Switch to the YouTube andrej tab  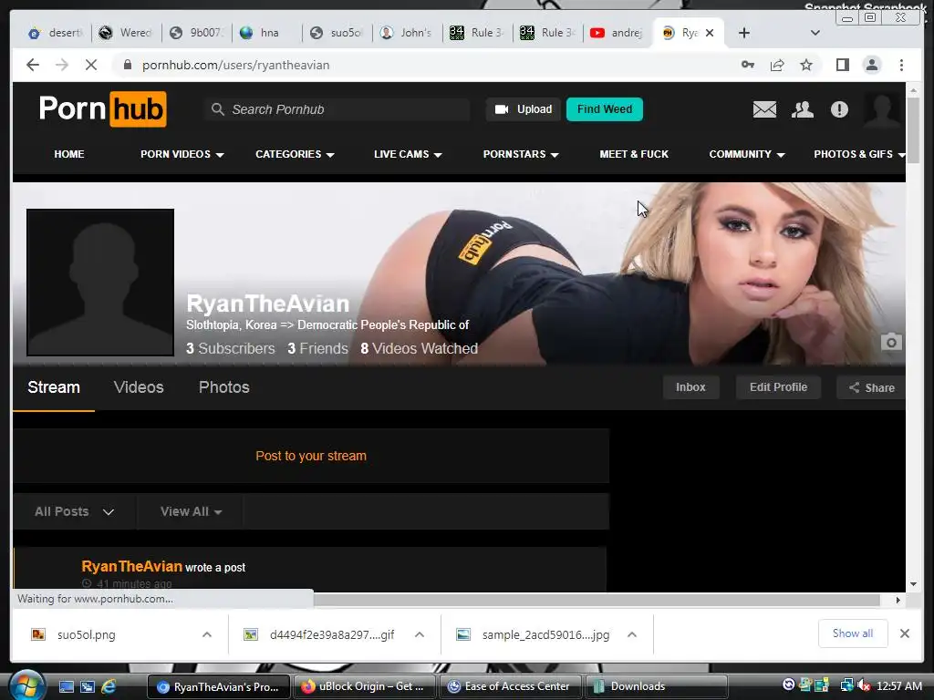coord(617,33)
